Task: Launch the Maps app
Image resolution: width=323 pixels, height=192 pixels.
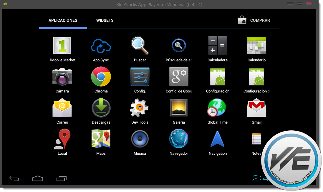Action: click(101, 139)
